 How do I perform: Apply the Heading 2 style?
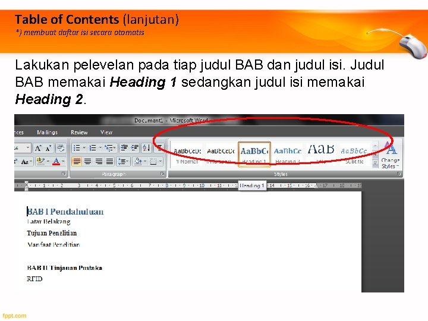click(x=288, y=155)
